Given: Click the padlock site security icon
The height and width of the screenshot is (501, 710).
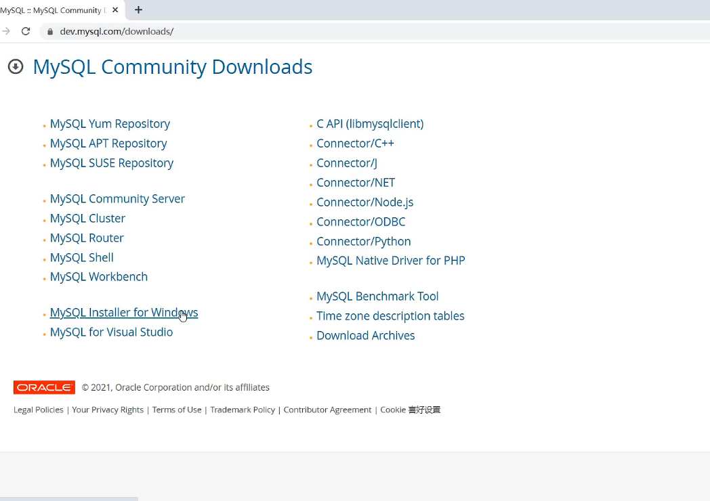Looking at the screenshot, I should (x=50, y=32).
